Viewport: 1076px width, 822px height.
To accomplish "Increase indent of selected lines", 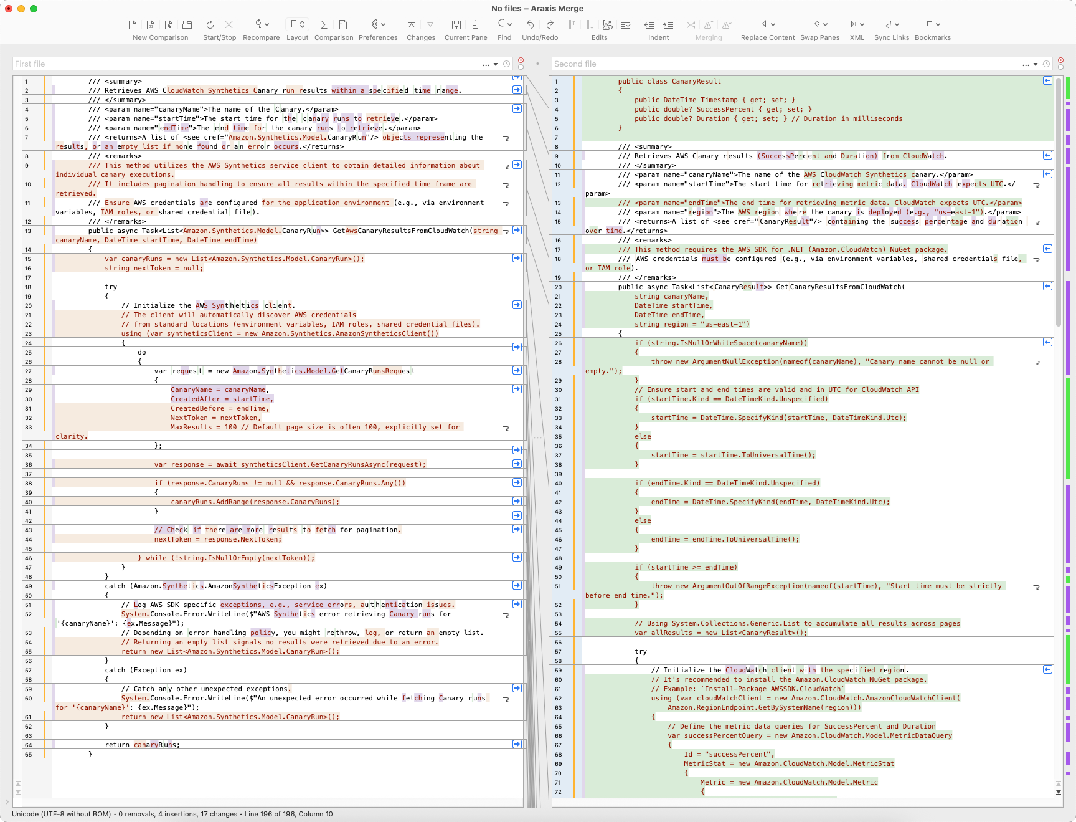I will click(668, 25).
